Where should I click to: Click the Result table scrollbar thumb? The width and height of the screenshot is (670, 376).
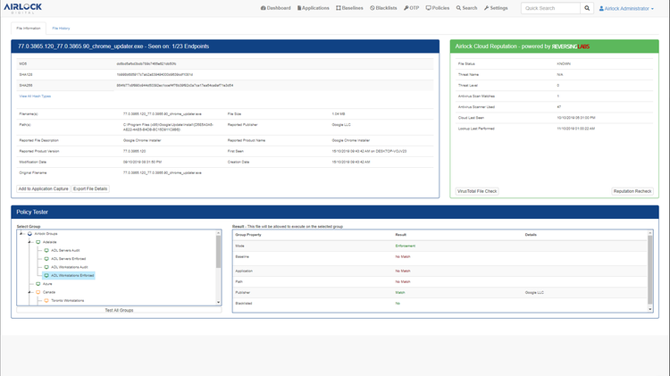pyautogui.click(x=650, y=269)
